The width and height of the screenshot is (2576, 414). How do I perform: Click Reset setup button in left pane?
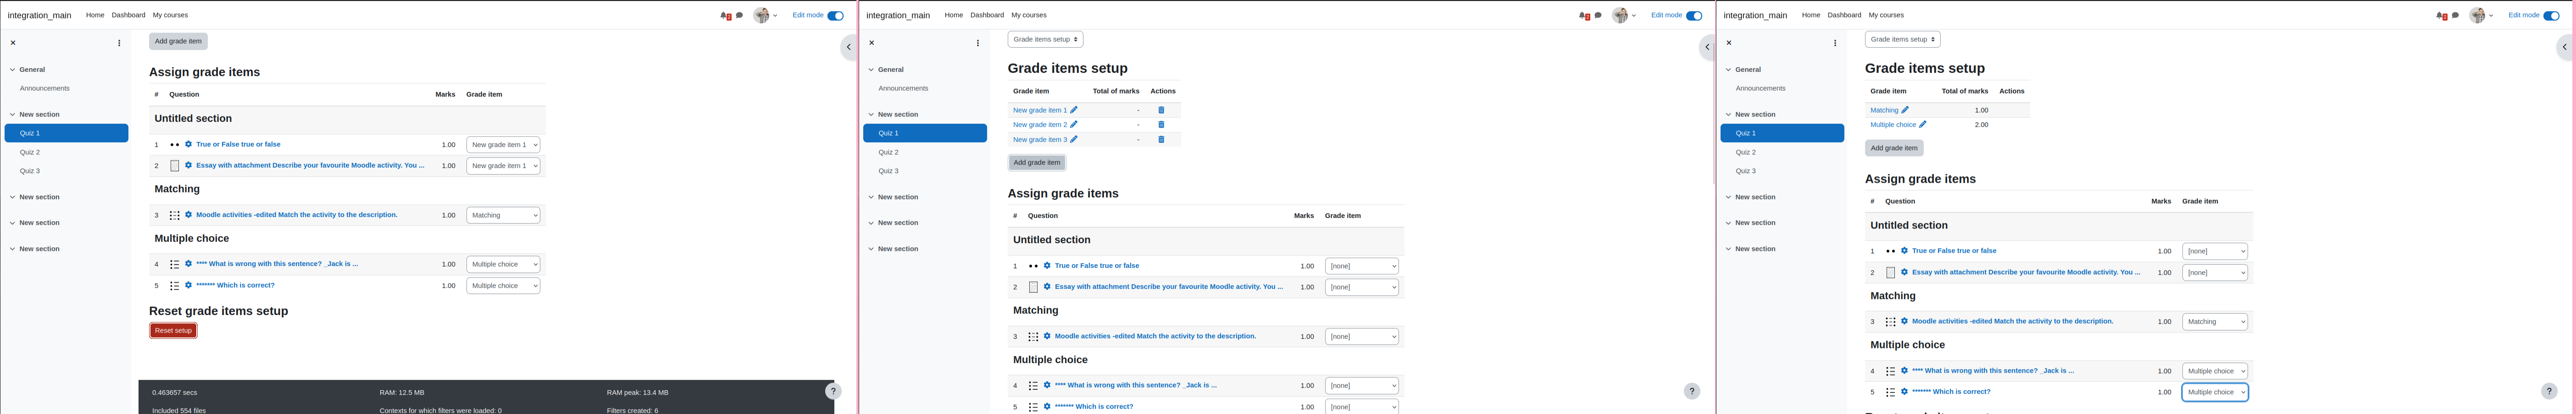[173, 330]
